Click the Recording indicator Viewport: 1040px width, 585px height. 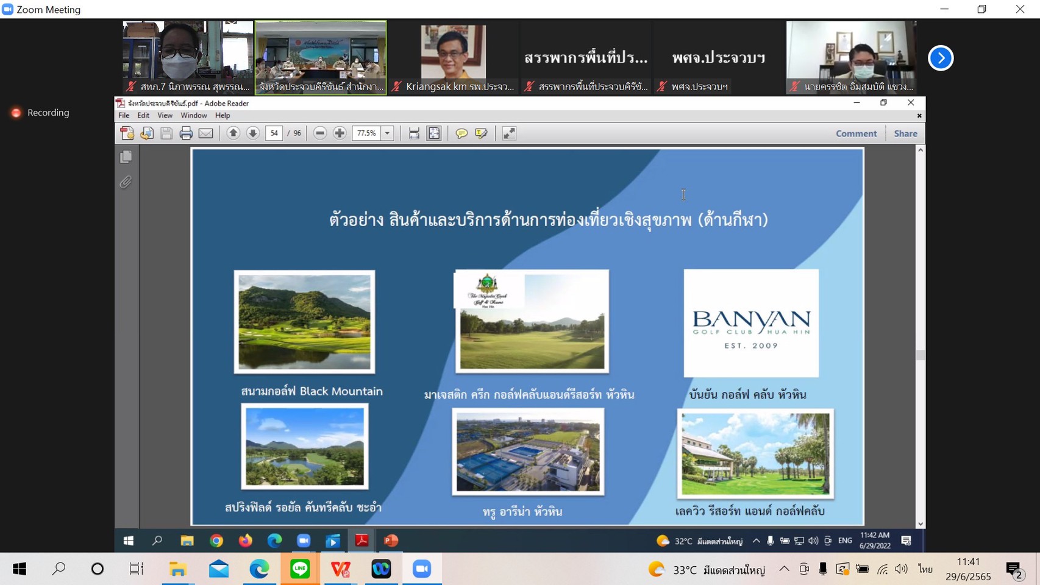pos(40,113)
